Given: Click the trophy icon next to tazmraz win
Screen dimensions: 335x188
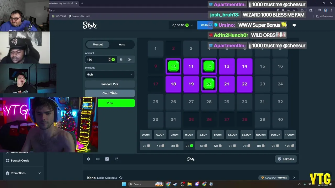Looking at the screenshot, I should [x=263, y=178].
